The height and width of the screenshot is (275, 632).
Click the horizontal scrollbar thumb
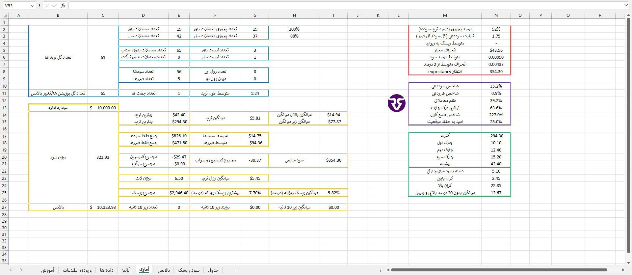(499, 270)
